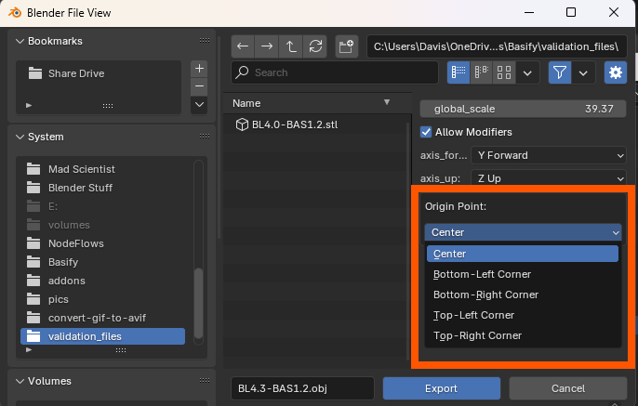The width and height of the screenshot is (638, 406).
Task: Open the axis_up Z Up dropdown
Action: point(548,178)
